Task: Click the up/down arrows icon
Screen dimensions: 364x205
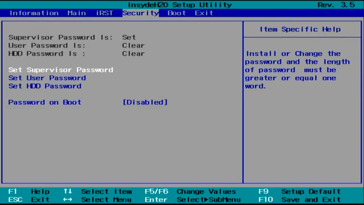Action: 68,191
